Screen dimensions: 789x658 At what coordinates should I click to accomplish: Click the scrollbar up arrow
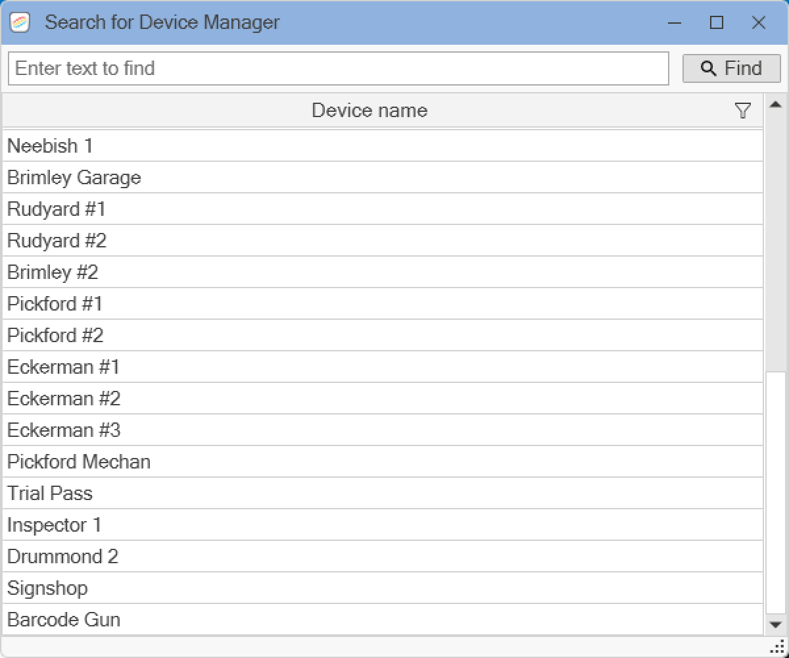pos(775,104)
